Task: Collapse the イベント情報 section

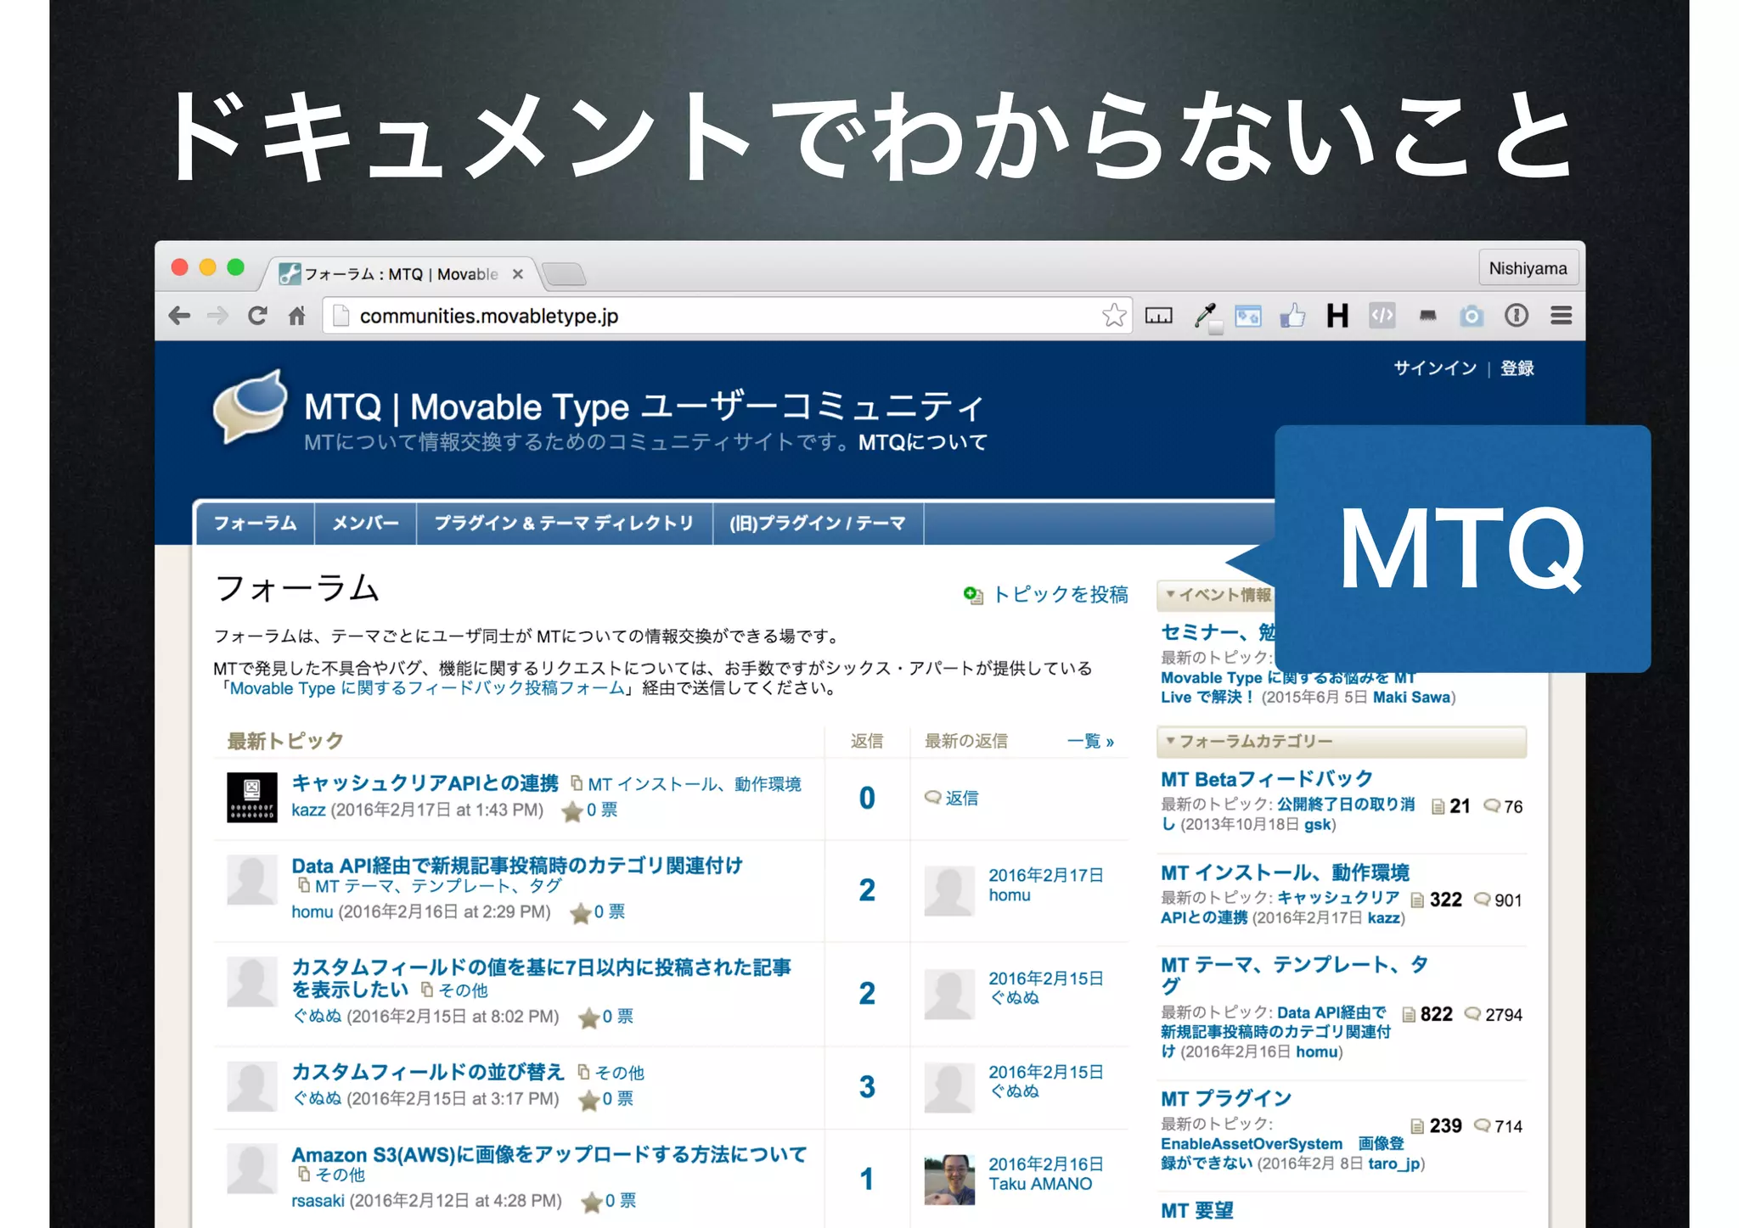Action: pyautogui.click(x=1218, y=595)
